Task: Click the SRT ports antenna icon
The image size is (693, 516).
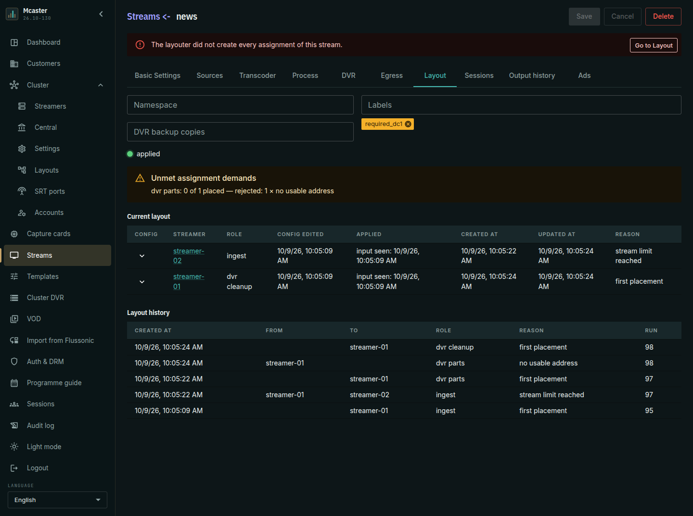Action: coord(22,191)
